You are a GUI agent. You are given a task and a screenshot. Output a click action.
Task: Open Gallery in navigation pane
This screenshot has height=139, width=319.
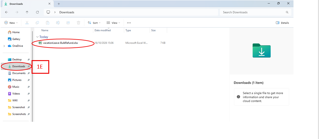tap(16, 39)
